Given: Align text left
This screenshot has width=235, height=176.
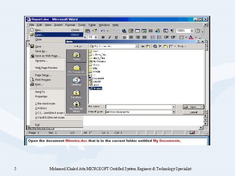Looking at the screenshot, I should (125, 37).
